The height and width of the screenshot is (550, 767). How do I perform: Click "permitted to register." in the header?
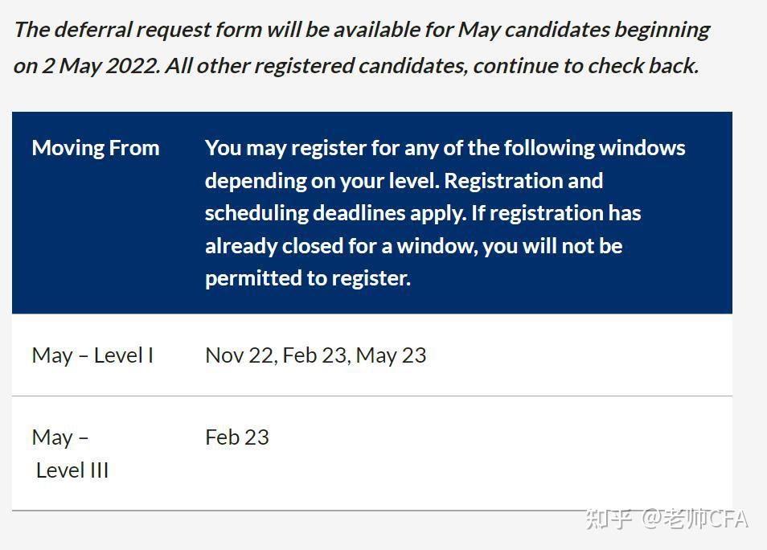(x=307, y=278)
